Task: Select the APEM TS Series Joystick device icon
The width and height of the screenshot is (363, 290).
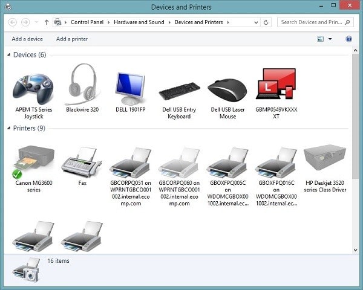Action: coord(33,89)
